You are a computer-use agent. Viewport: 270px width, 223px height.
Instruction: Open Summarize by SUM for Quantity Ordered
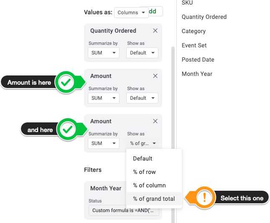coord(104,53)
